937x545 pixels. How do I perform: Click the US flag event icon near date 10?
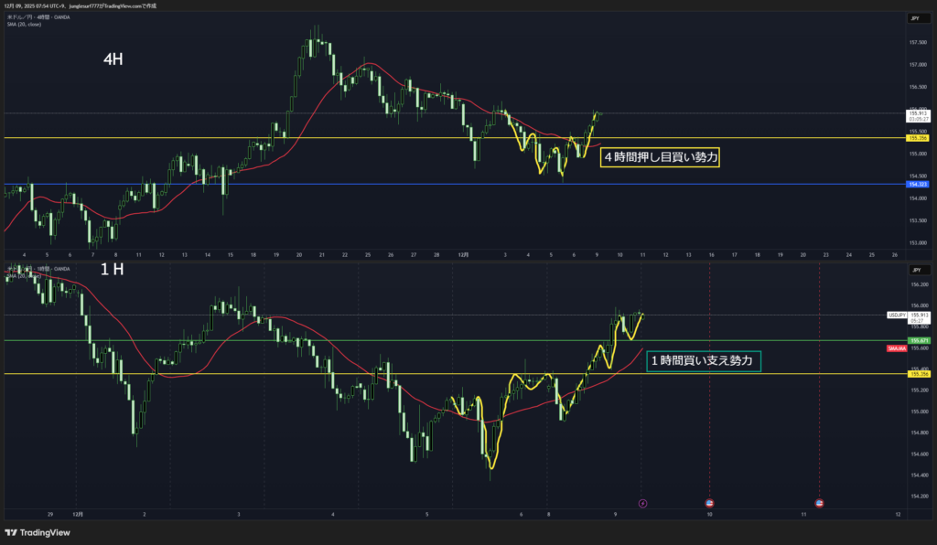pos(710,503)
